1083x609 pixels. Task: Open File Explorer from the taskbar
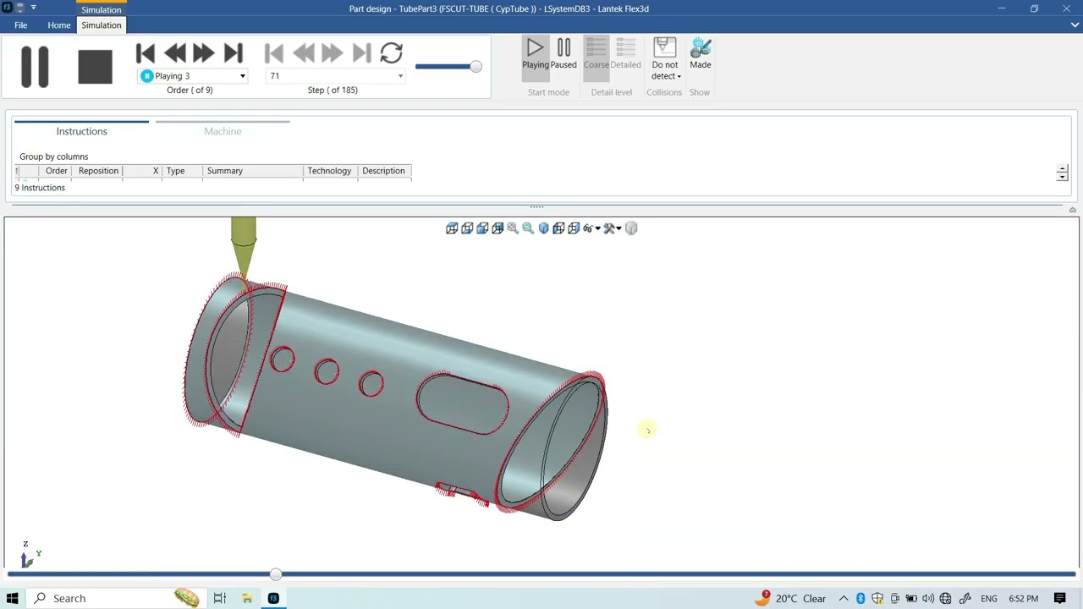246,598
